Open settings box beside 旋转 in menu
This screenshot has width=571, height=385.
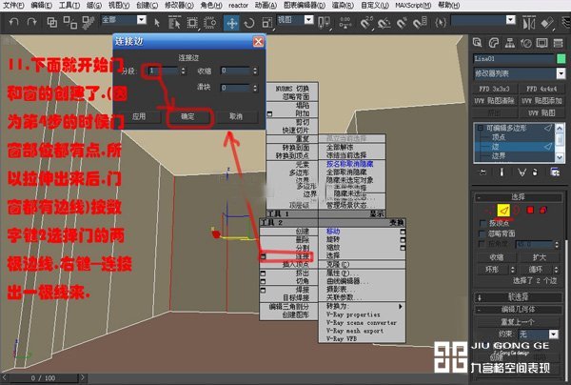click(403, 240)
